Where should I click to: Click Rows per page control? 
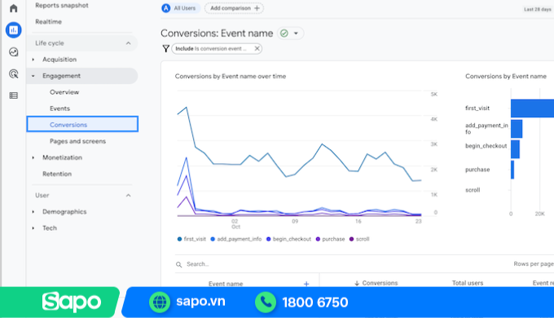coord(534,264)
